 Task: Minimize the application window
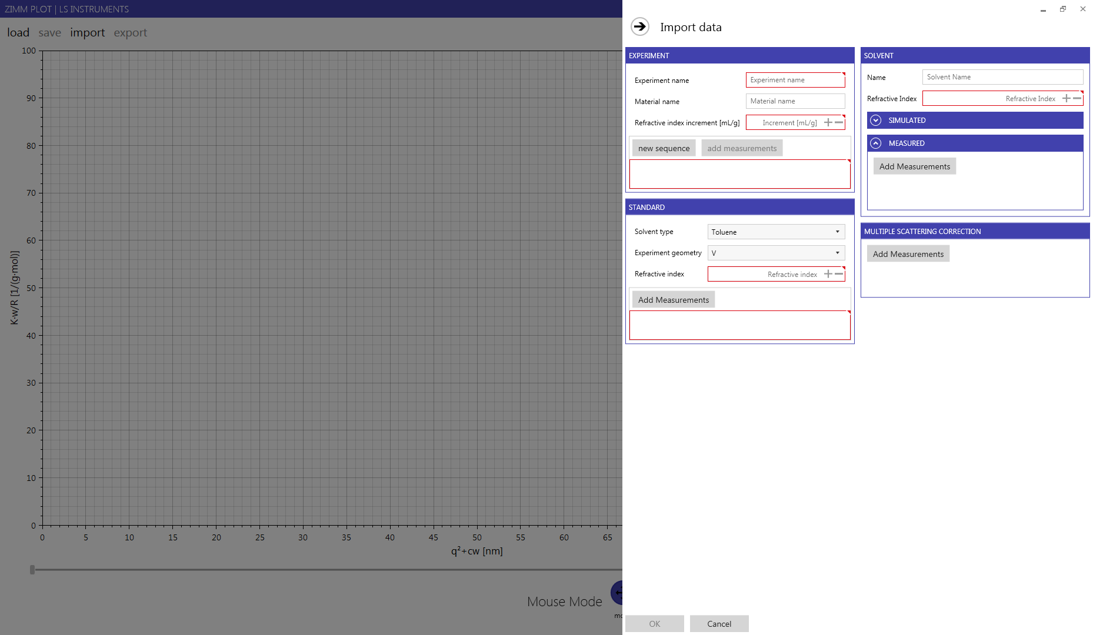(1043, 9)
